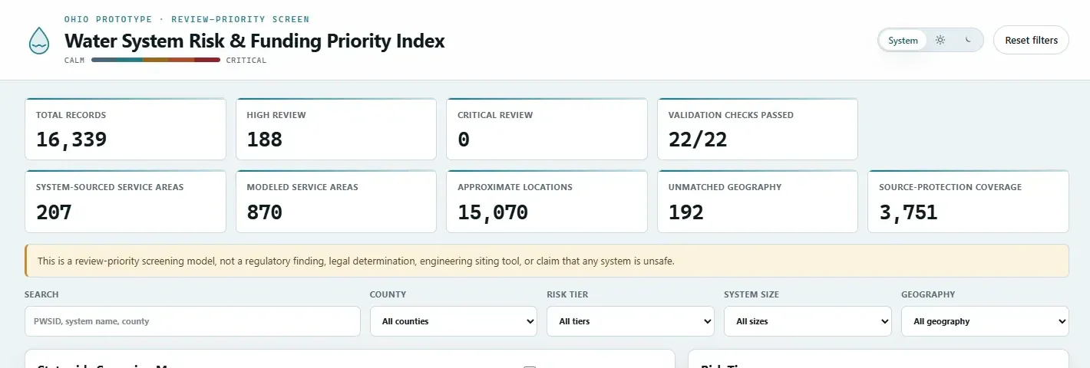Open the System Size dropdown

808,321
